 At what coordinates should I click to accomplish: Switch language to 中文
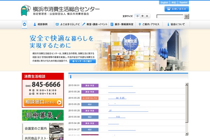pyautogui.click(x=174, y=2)
